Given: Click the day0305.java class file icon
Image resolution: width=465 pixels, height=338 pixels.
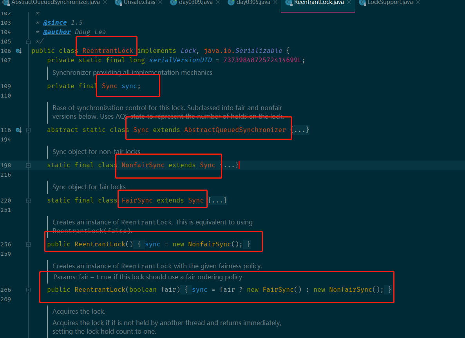Looking at the screenshot, I should coord(231,3).
